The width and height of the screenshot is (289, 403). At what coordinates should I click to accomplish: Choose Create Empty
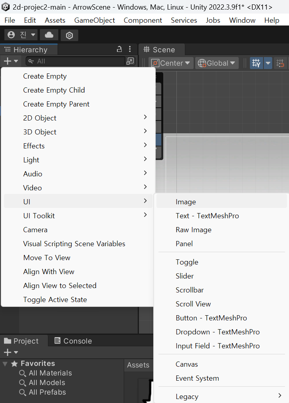(78, 76)
